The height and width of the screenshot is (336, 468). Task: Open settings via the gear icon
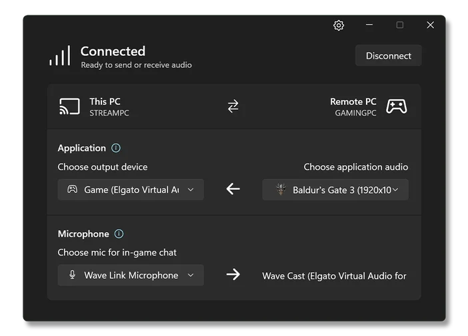pos(339,25)
